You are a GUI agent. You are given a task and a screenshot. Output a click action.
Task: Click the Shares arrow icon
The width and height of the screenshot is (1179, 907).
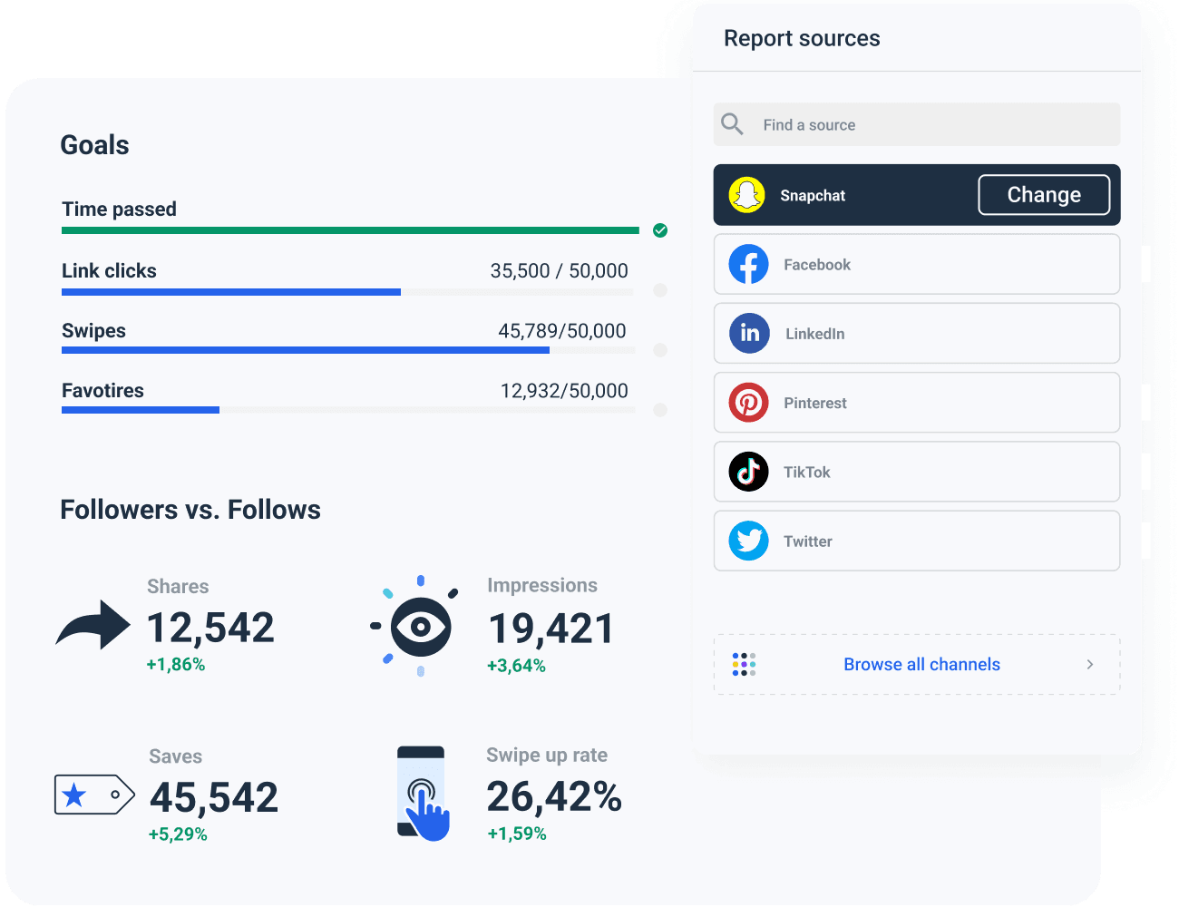coord(93,626)
